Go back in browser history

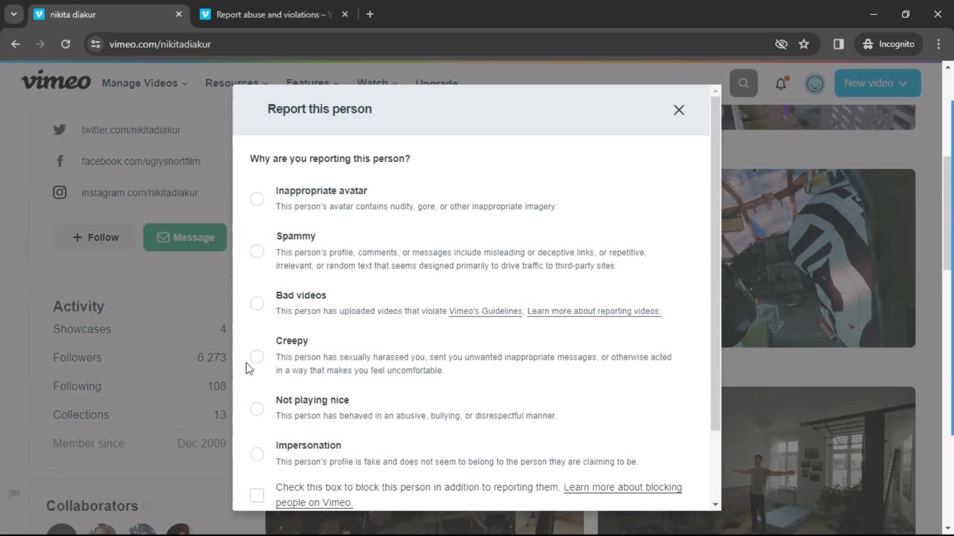click(15, 44)
